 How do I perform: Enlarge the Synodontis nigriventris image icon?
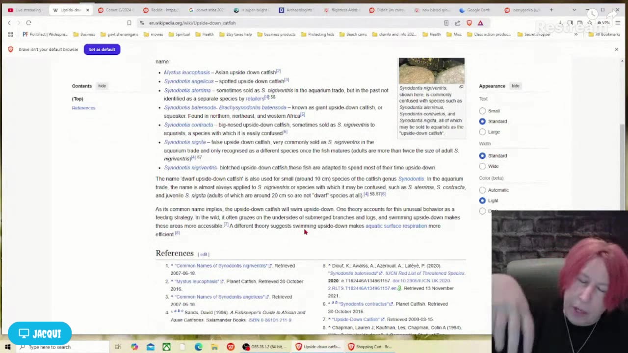click(461, 87)
